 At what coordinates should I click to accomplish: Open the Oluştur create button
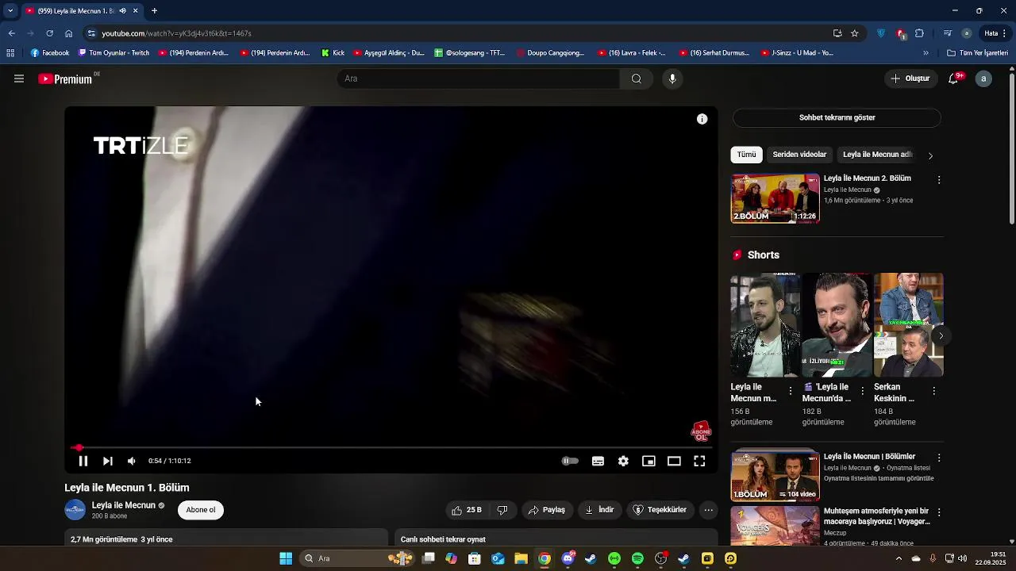point(910,79)
